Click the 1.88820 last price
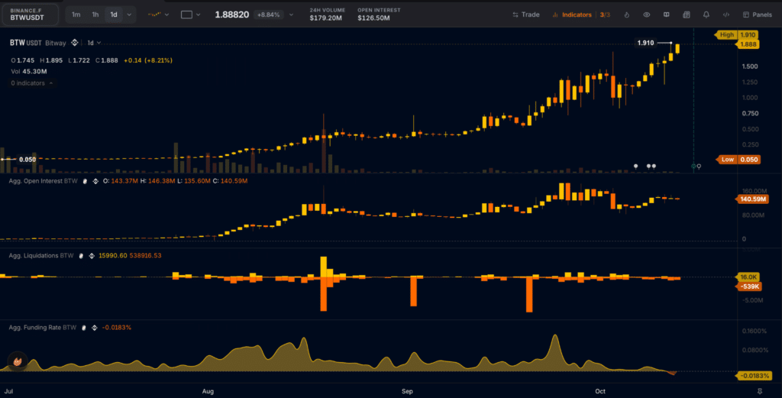 (x=232, y=15)
